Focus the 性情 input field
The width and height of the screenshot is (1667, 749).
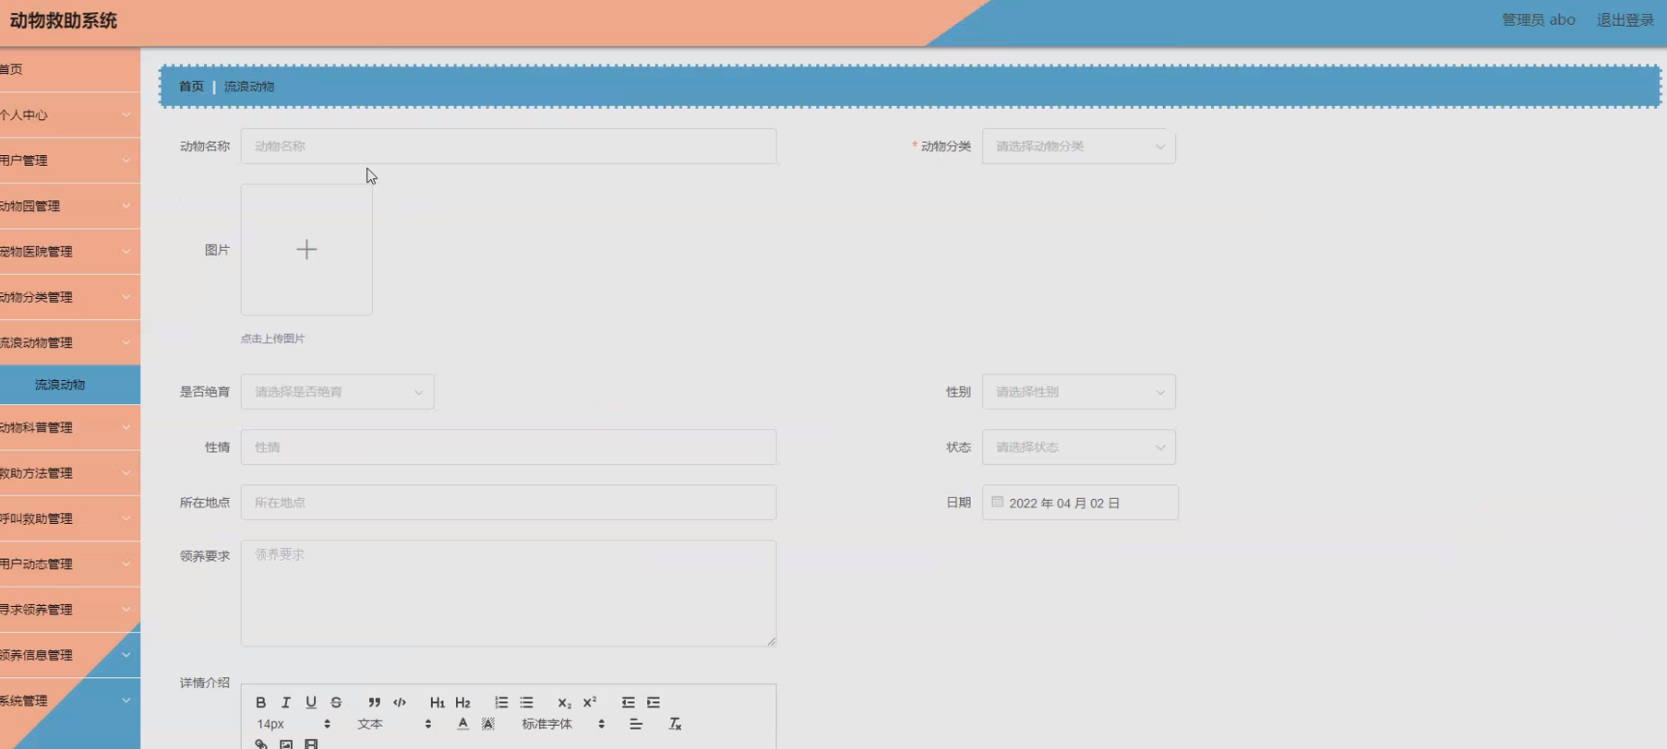509,447
